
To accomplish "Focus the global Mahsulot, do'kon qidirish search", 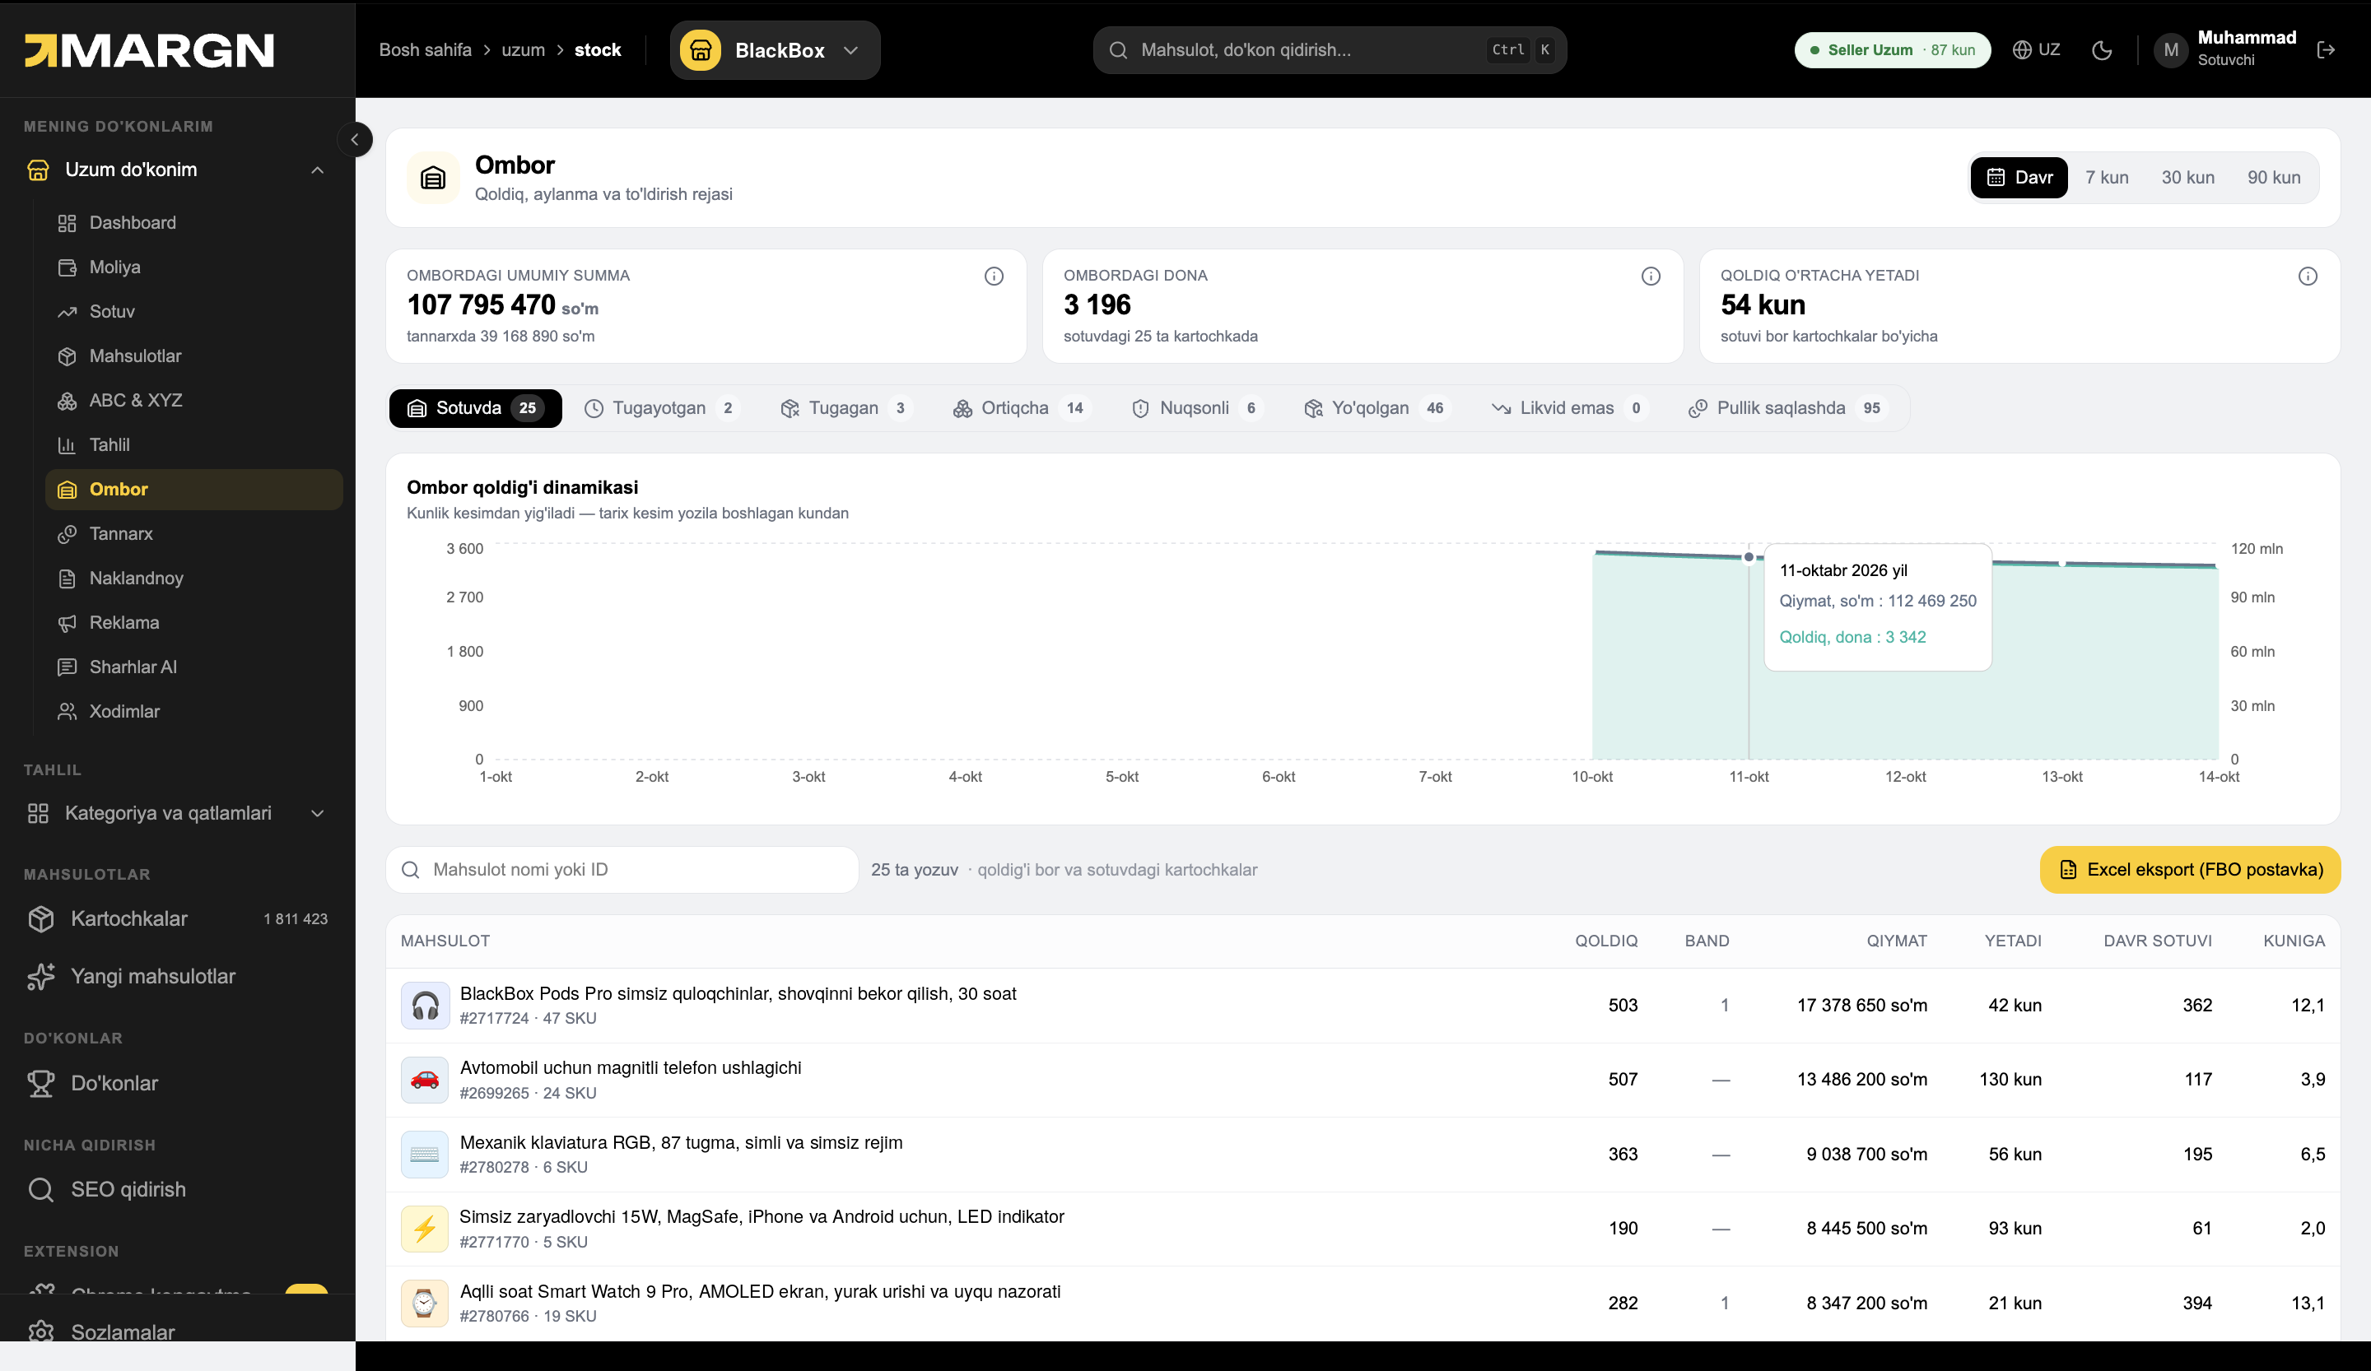I will tap(1330, 50).
